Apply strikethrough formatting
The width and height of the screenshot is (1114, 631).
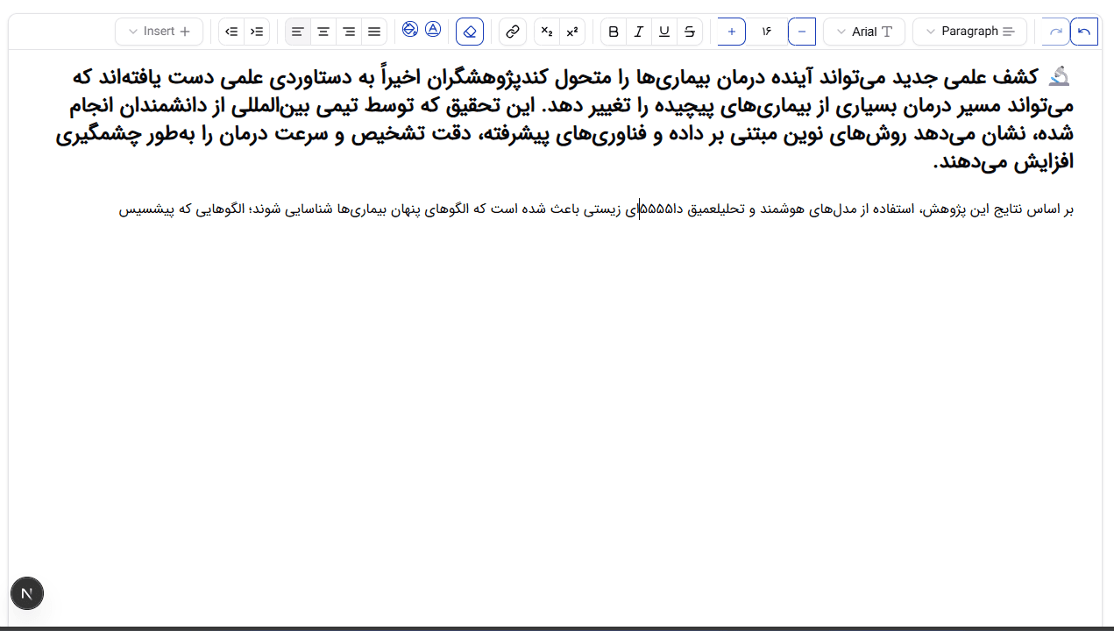(690, 32)
